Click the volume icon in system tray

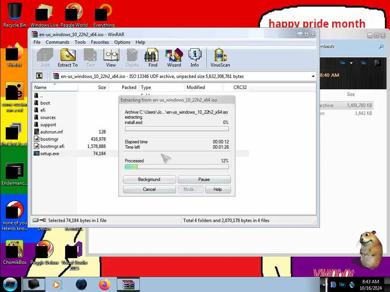coord(352,284)
